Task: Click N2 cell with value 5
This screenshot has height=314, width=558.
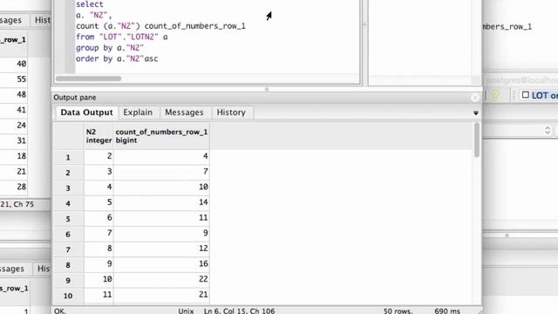Action: point(99,202)
